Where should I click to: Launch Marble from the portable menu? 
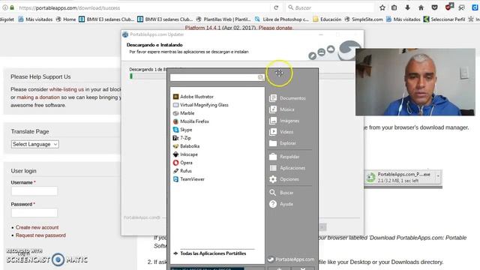coord(184,113)
